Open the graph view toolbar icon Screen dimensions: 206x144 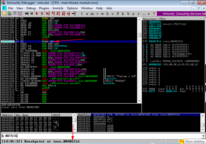pyautogui.click(x=20, y=13)
